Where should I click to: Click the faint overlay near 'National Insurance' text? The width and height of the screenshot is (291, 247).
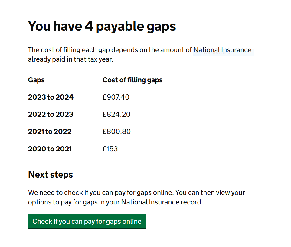pyautogui.click(x=224, y=52)
